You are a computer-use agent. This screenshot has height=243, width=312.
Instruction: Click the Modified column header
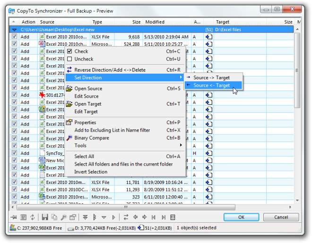(167, 22)
